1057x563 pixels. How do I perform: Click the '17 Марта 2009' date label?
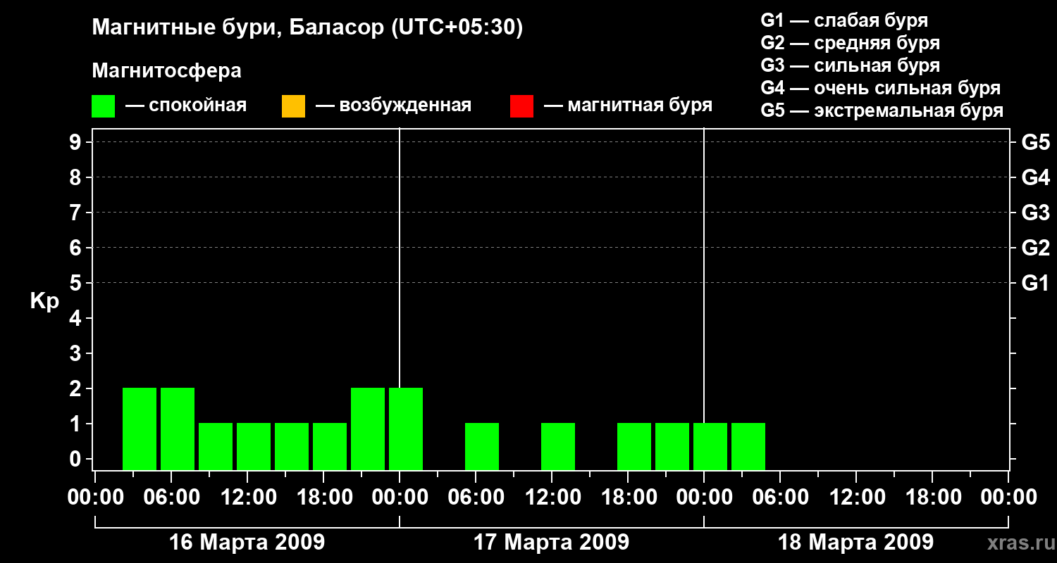coord(551,543)
